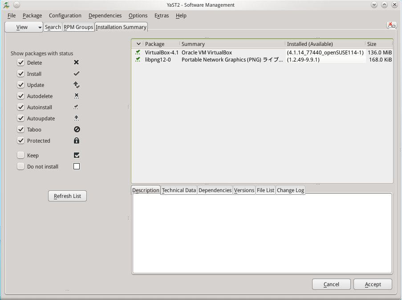
Task: Open the Change Log tab
Action: tap(290, 190)
